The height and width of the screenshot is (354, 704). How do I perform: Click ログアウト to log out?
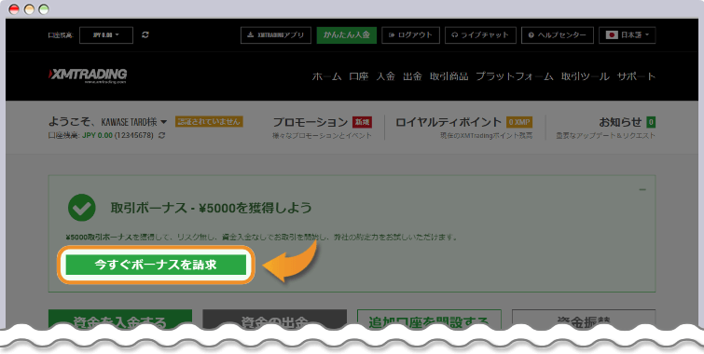(410, 35)
